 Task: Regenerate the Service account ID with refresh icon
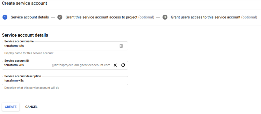[123, 65]
